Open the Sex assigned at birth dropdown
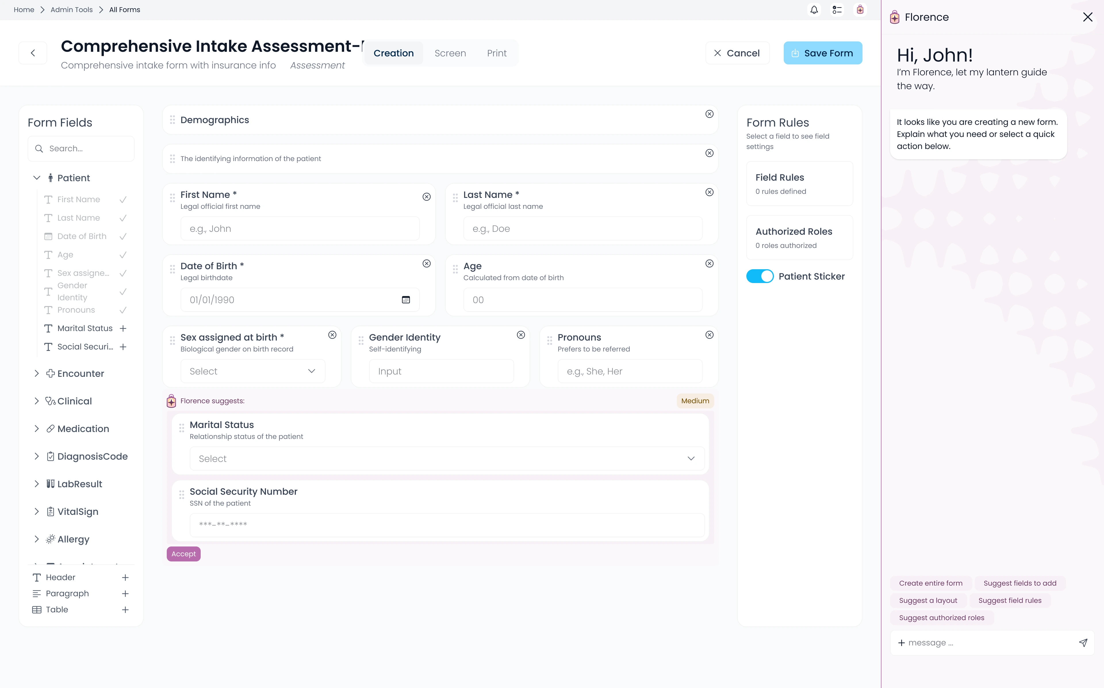 pos(253,371)
